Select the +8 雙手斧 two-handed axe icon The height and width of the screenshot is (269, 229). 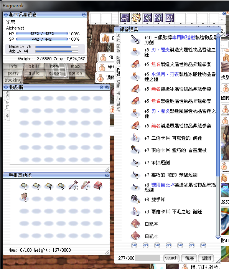click(135, 199)
